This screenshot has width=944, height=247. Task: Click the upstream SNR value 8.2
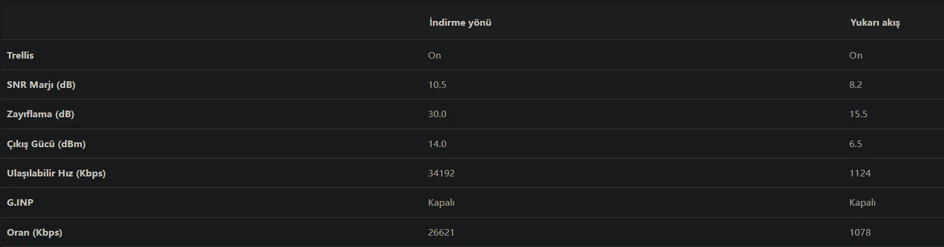pos(856,85)
